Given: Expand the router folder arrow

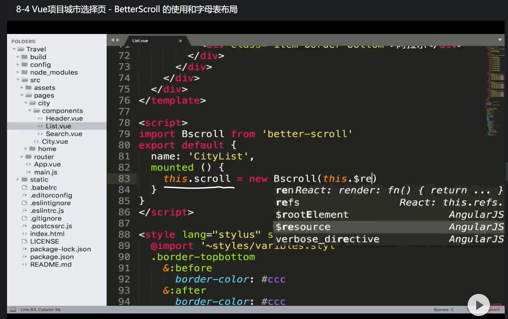Looking at the screenshot, I should (x=22, y=157).
